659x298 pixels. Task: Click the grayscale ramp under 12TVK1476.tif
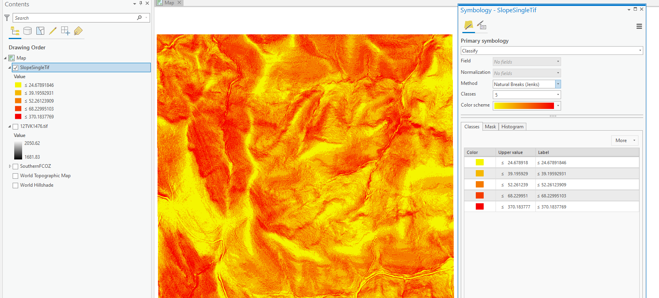click(18, 150)
